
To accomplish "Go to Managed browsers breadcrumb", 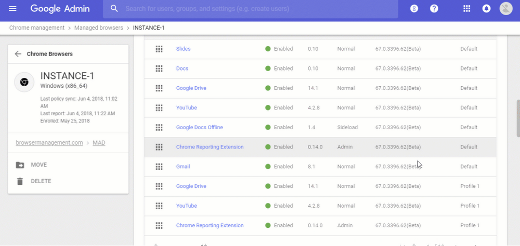I will [x=98, y=28].
